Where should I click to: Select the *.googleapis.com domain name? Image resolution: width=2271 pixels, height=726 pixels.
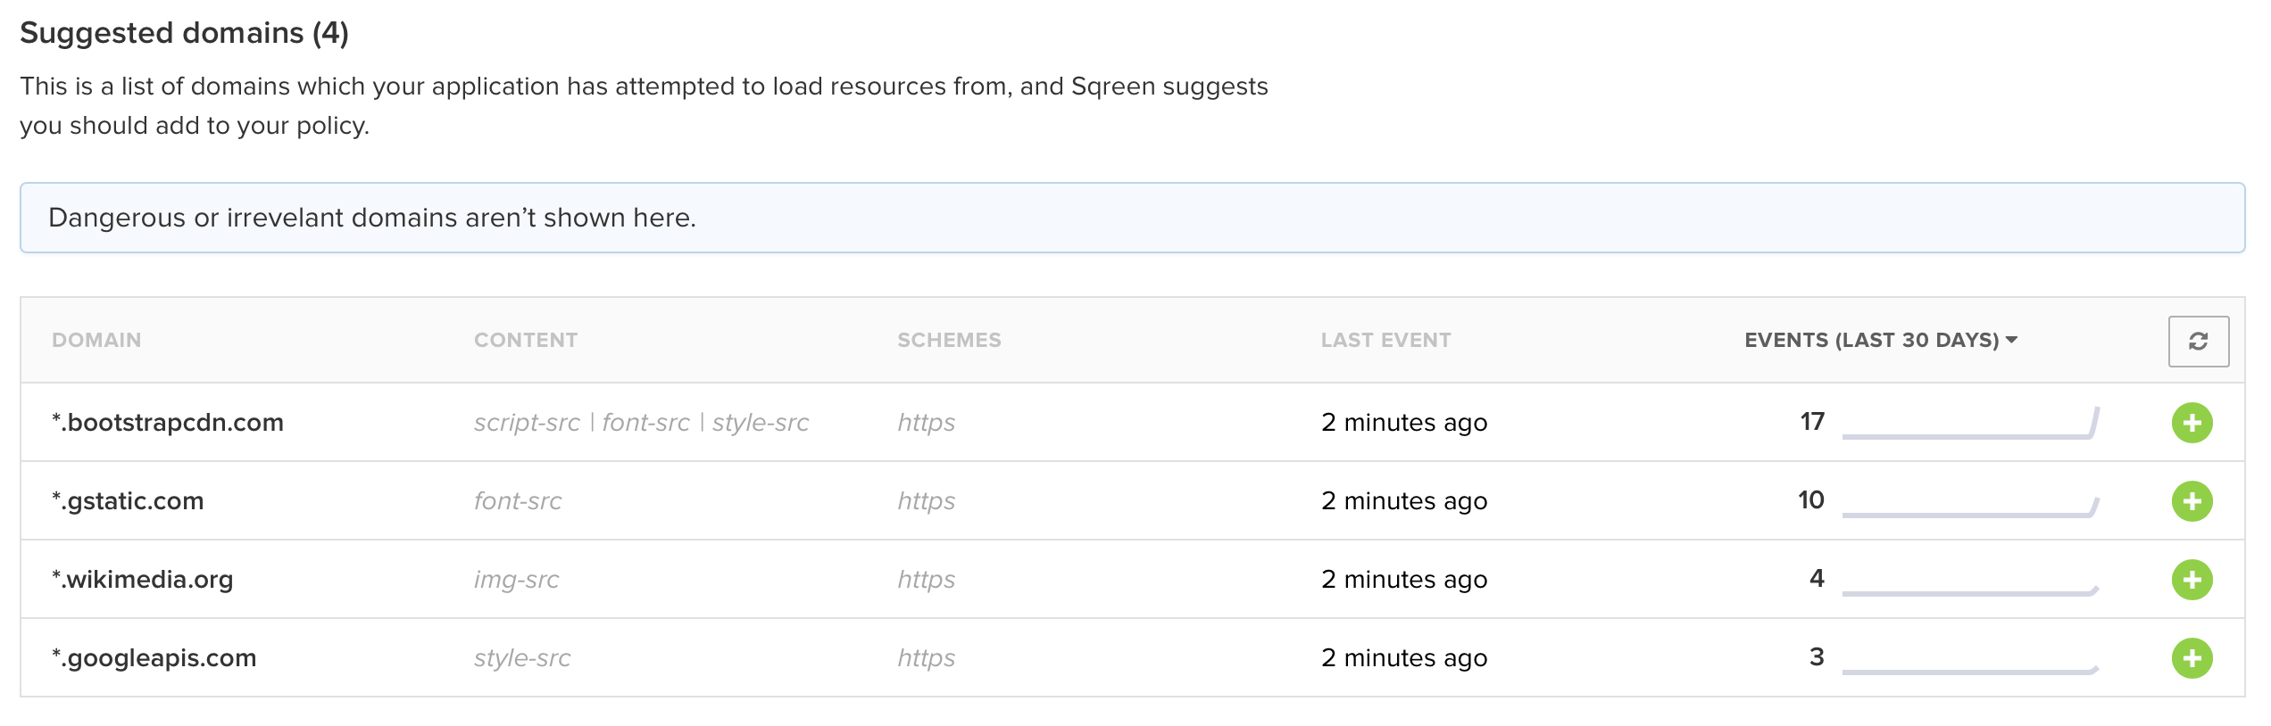[x=154, y=658]
